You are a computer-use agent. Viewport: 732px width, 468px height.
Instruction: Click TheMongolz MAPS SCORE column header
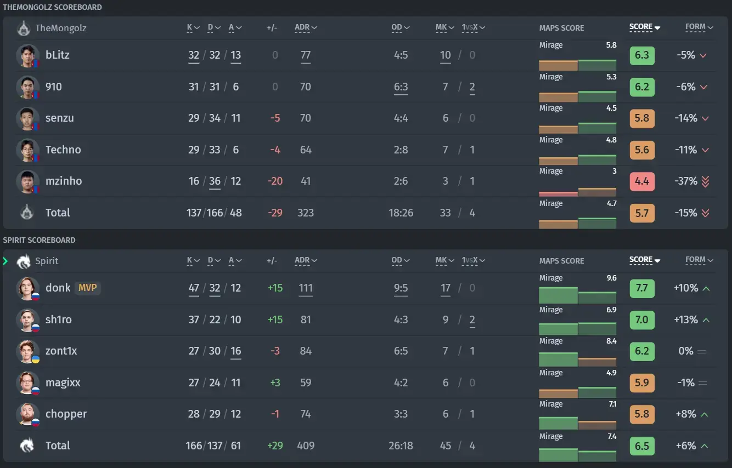click(561, 28)
